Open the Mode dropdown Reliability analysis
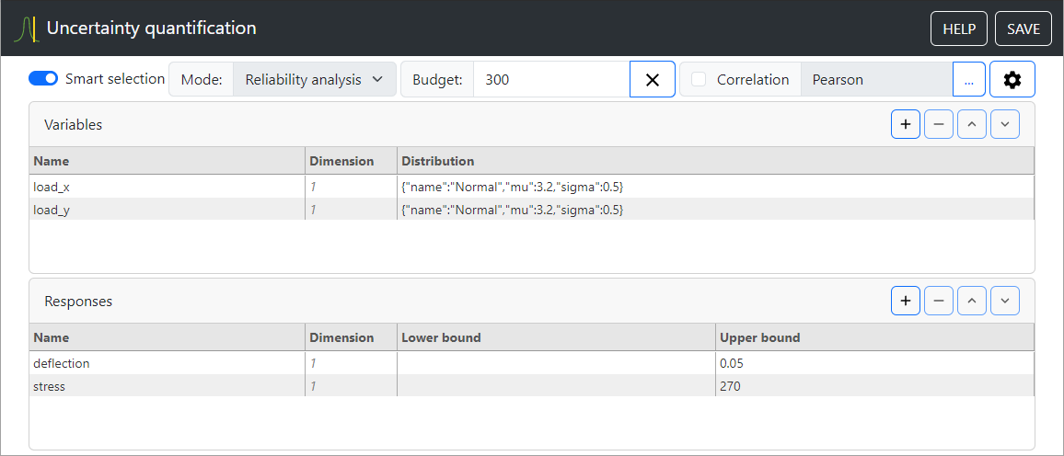Image resolution: width=1064 pixels, height=456 pixels. [314, 80]
